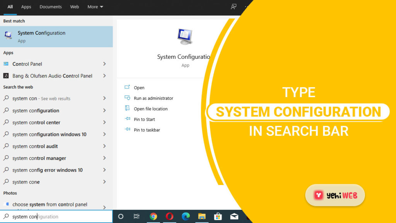Expand 'system control center' suggestion arrow
The height and width of the screenshot is (223, 396).
(x=104, y=122)
